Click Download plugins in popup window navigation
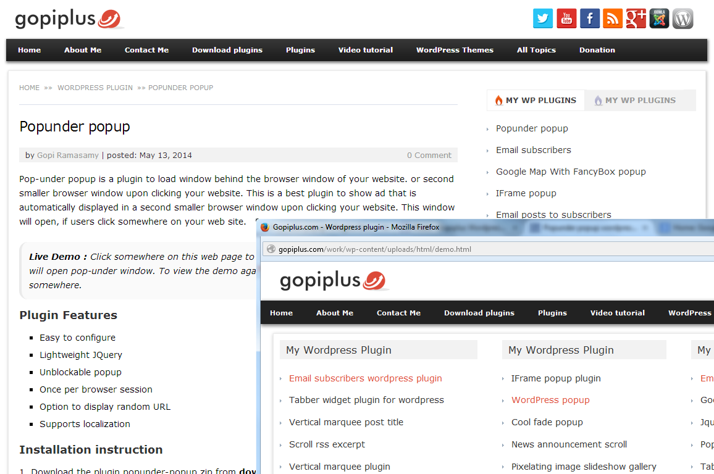This screenshot has height=474, width=714. click(x=479, y=313)
